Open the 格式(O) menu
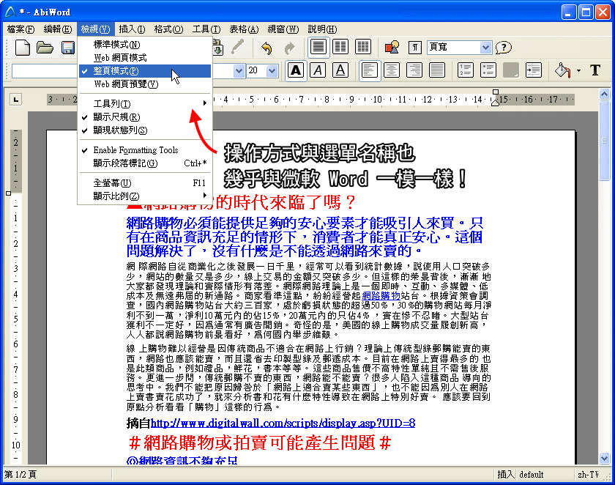Viewport: 615px width, 485px height. click(168, 29)
